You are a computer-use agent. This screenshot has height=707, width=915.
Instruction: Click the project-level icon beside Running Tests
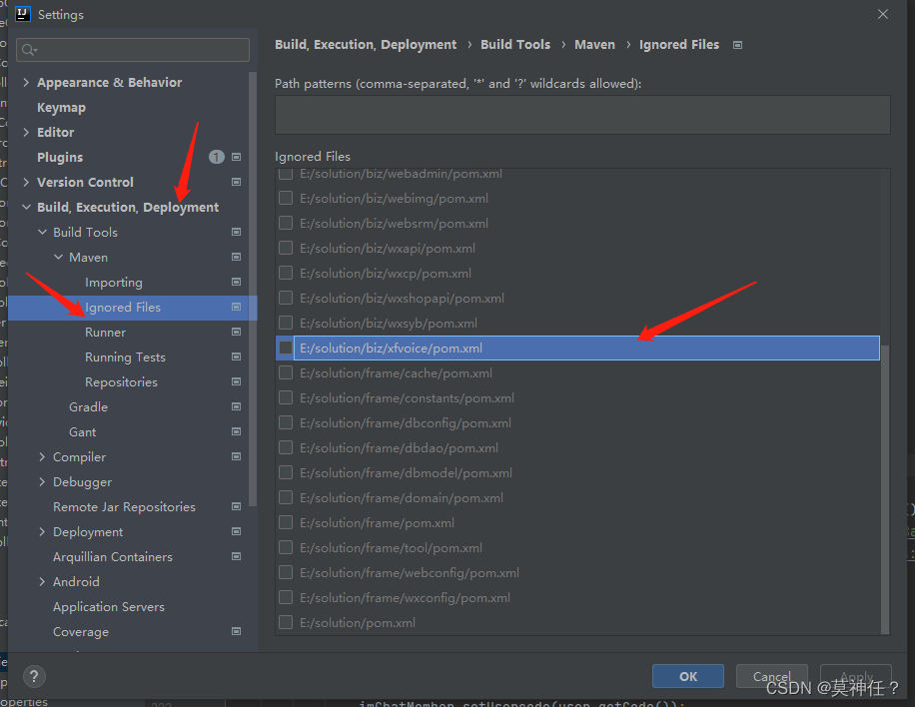coord(237,357)
